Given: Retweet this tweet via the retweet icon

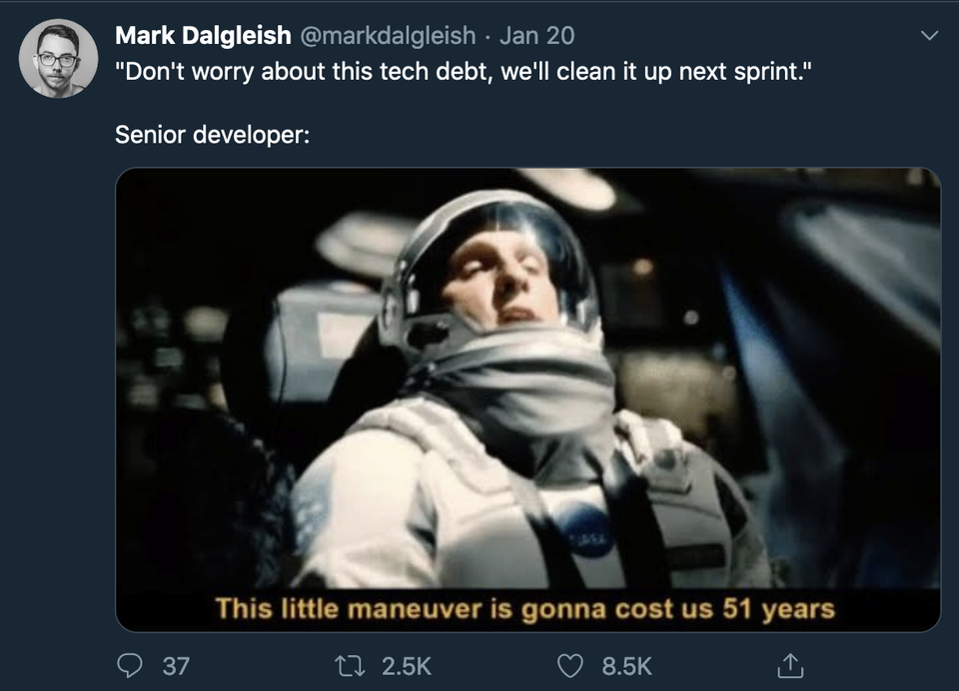Looking at the screenshot, I should coord(351,666).
